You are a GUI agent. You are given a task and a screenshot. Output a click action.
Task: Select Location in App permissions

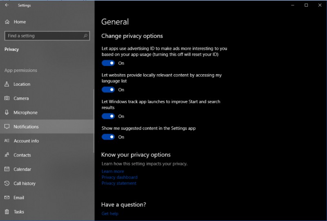coord(47,84)
